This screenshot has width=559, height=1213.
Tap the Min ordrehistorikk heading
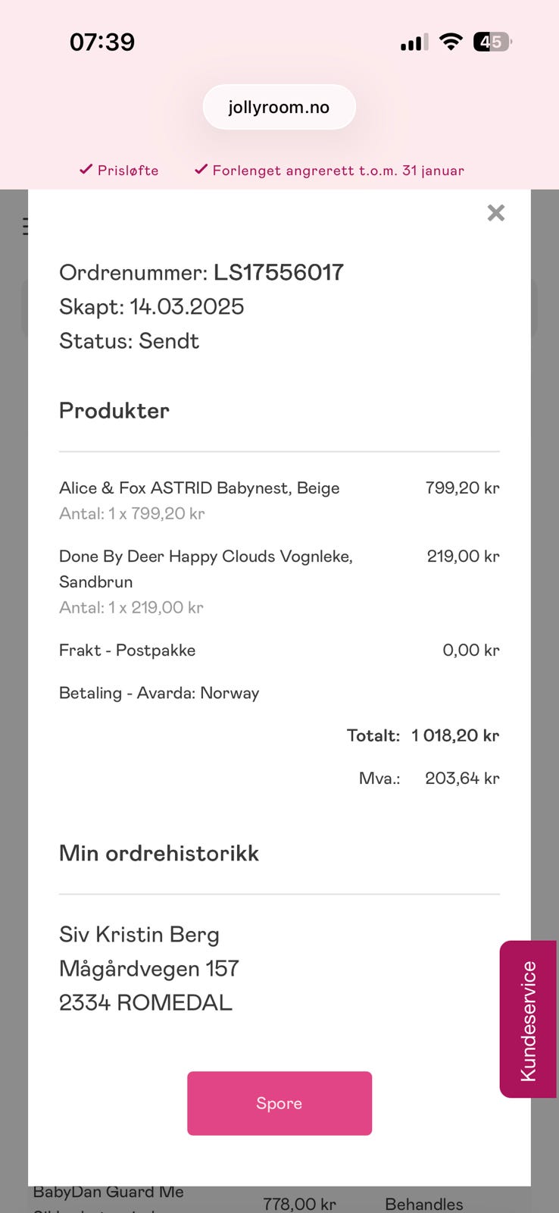click(x=159, y=853)
